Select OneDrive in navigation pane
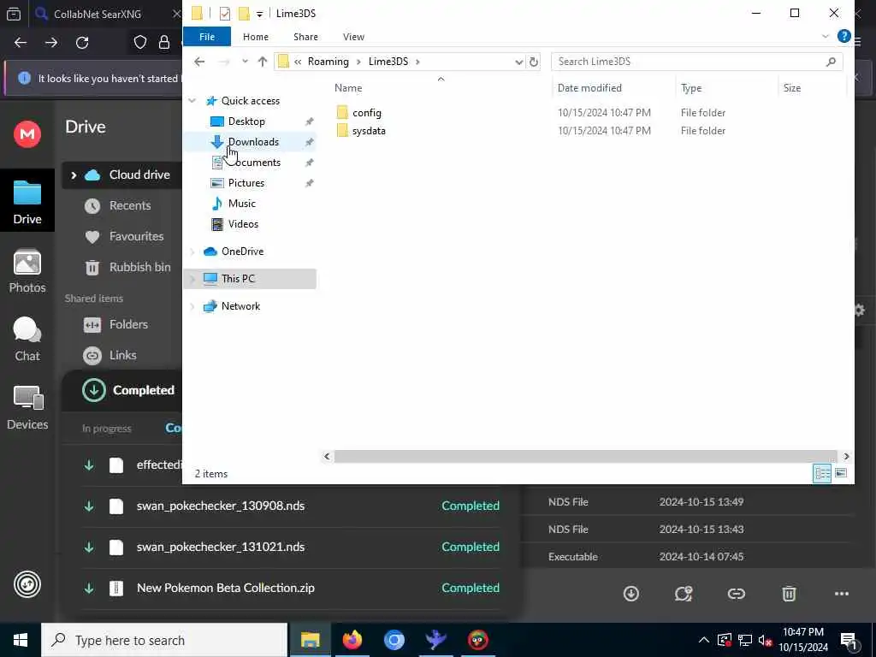The width and height of the screenshot is (876, 657). tap(242, 252)
